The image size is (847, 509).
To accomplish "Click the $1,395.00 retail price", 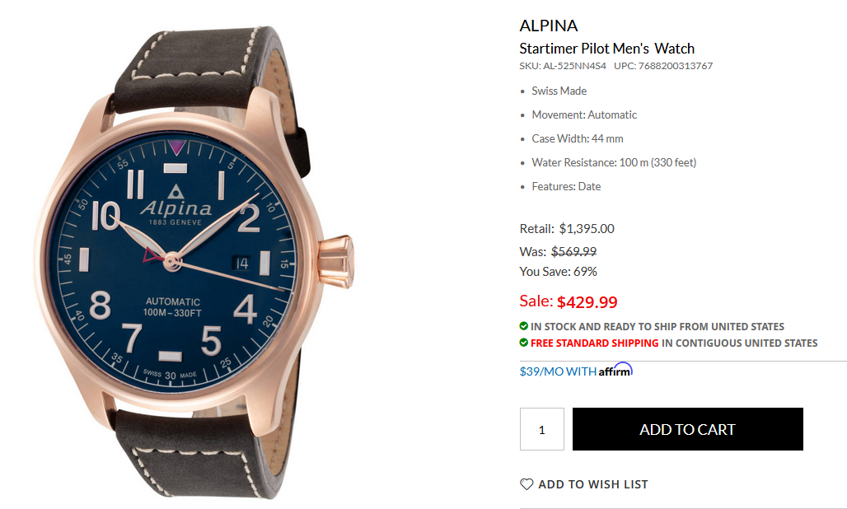I will pos(587,229).
